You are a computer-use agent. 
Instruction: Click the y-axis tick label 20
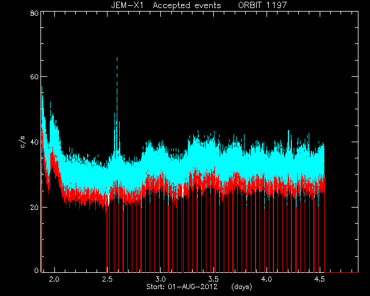click(x=35, y=207)
